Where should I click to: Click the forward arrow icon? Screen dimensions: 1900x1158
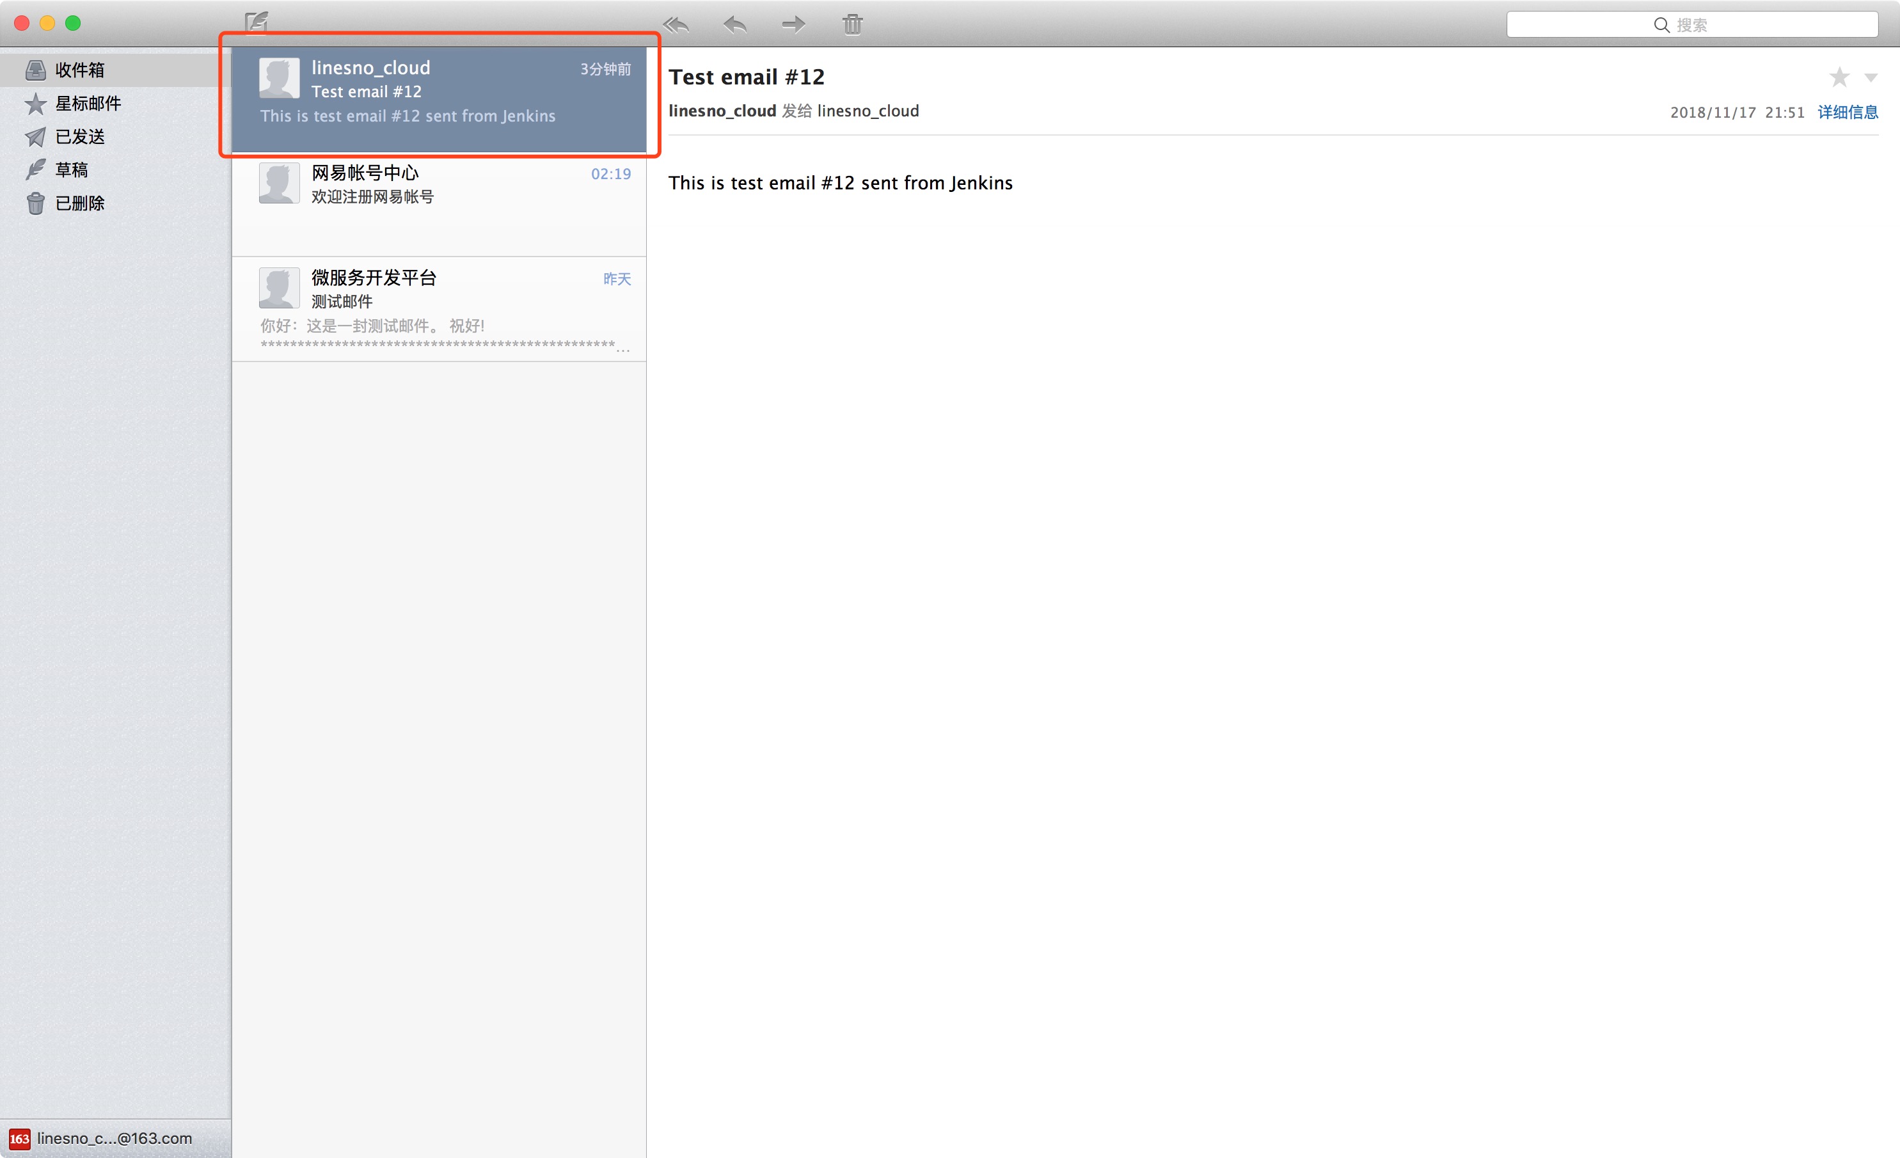coord(793,25)
